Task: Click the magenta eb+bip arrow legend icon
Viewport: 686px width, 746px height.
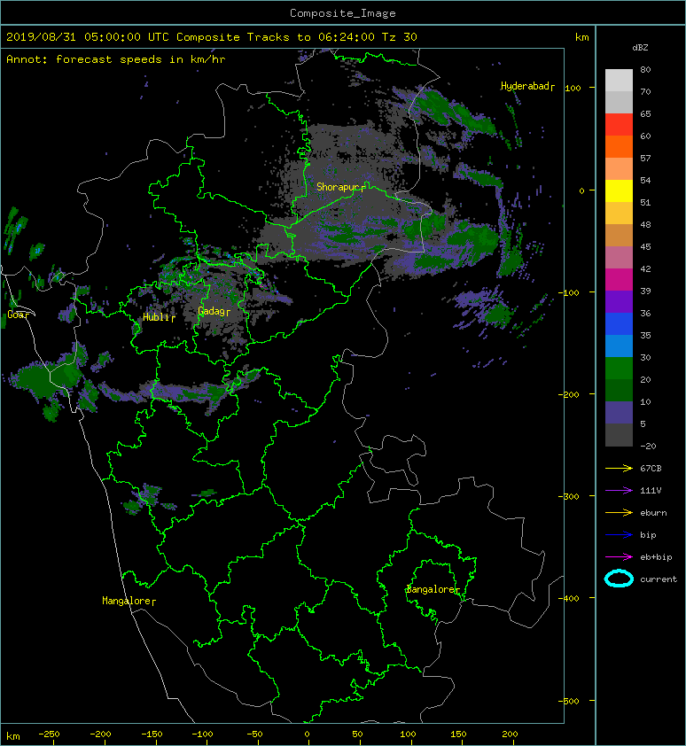Action: (619, 556)
